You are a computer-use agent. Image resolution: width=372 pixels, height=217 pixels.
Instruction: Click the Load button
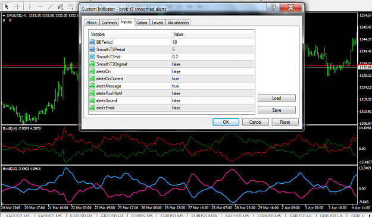tap(277, 98)
